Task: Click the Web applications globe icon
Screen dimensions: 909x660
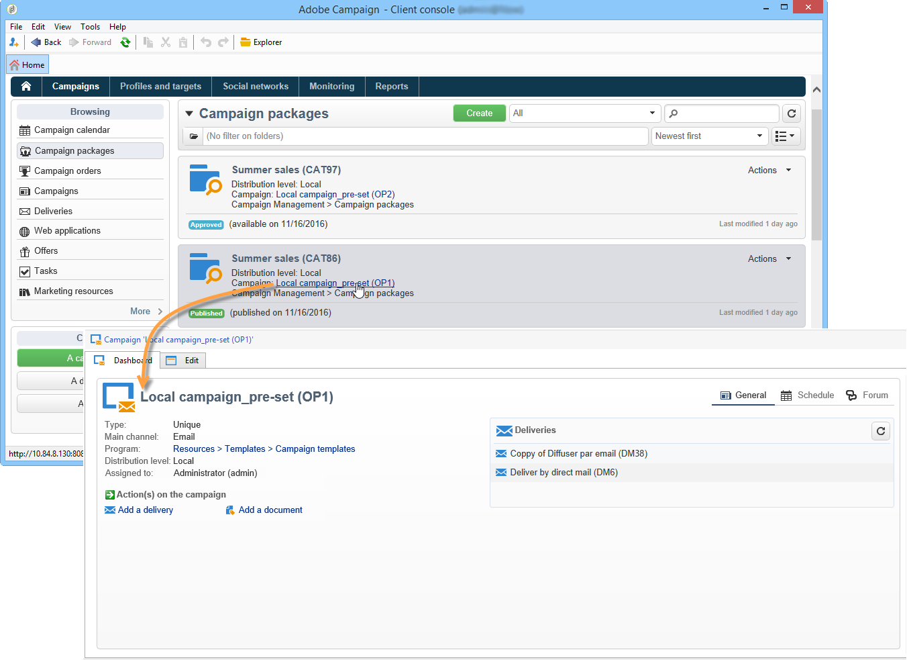Action: 25,231
